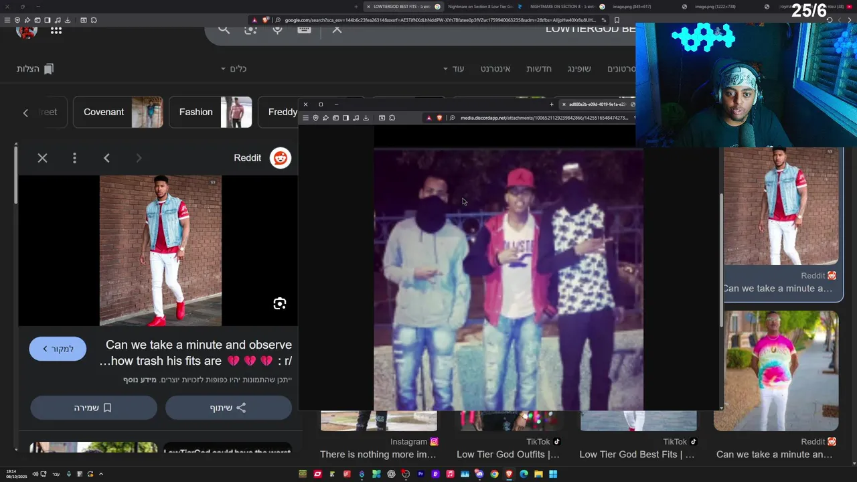Click the מידע נוסף more info link
857x482 pixels.
tap(140, 380)
